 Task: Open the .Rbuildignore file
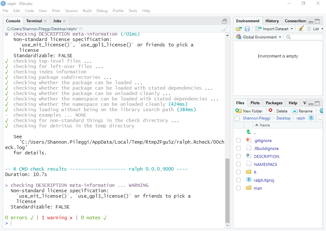click(266, 148)
